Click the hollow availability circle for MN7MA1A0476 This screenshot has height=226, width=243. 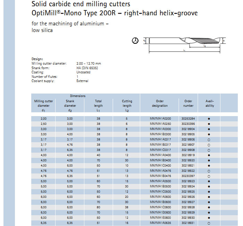click(x=209, y=171)
